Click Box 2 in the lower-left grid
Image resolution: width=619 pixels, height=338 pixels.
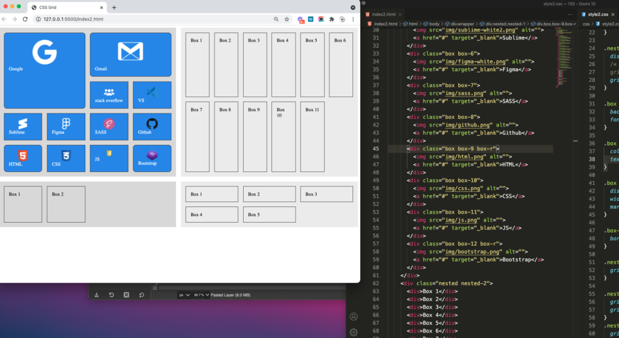pyautogui.click(x=66, y=204)
